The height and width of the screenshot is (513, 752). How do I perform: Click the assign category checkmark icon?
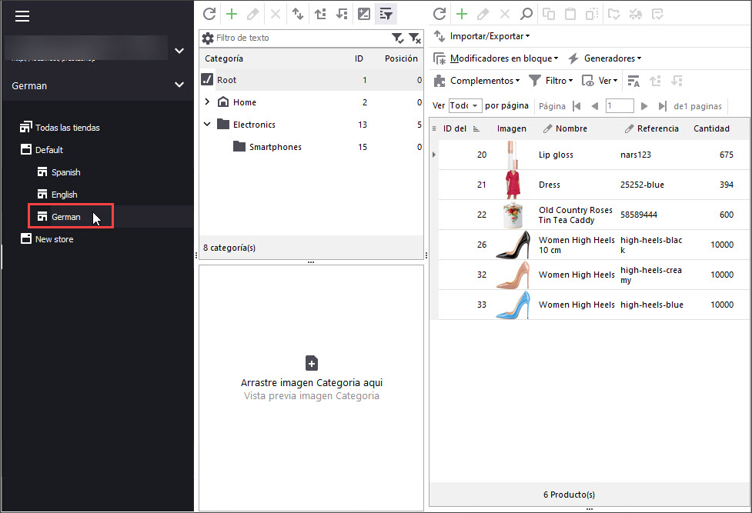tap(657, 14)
